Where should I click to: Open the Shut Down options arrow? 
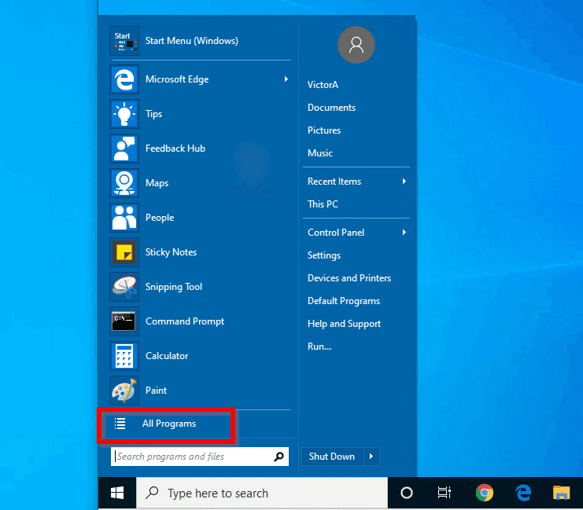coord(371,456)
